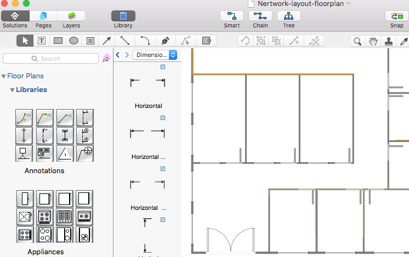The width and height of the screenshot is (409, 257).
Task: Select the Smart connector mode
Action: 231,16
